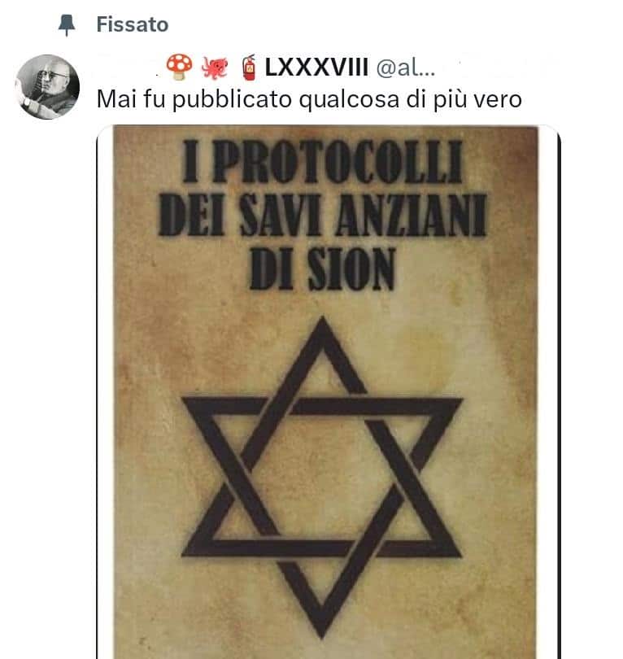This screenshot has width=623, height=659.
Task: Click the DI SION line on the cover
Action: 323,268
